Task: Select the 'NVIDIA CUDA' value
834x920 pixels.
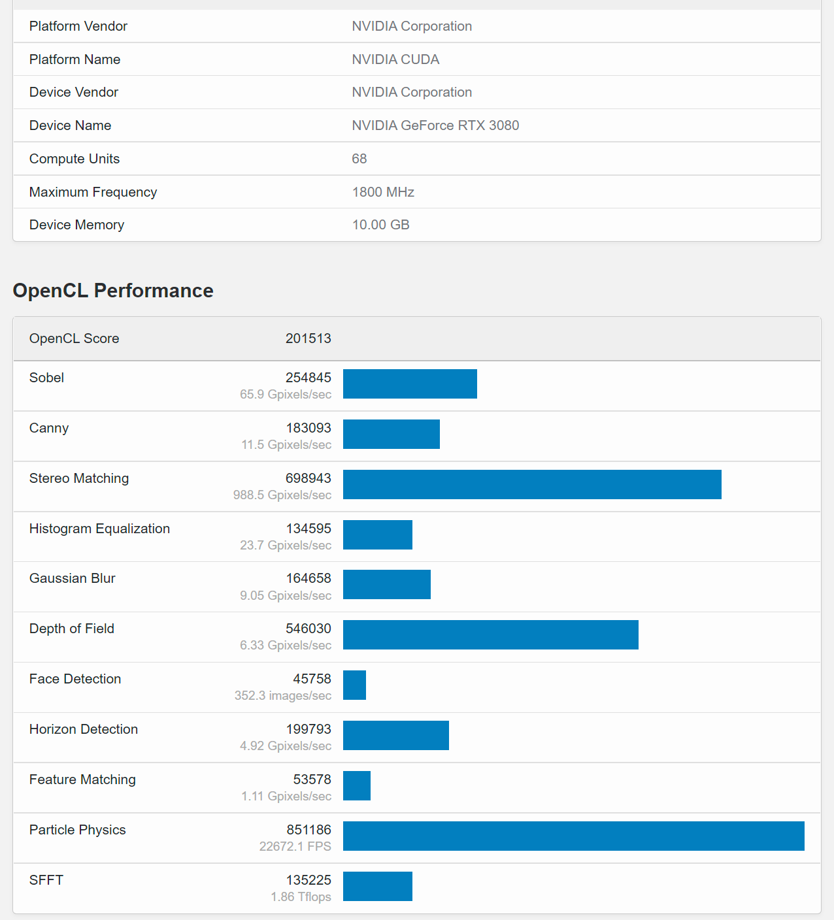Action: click(395, 59)
